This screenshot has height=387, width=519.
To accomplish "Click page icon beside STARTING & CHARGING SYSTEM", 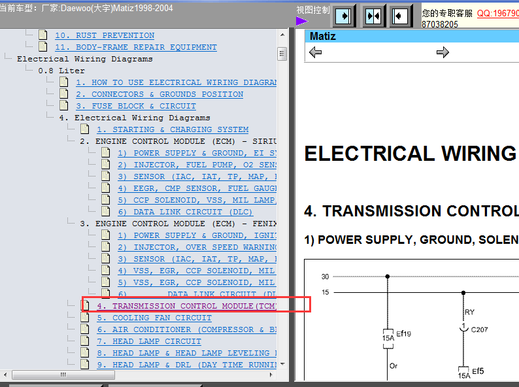I will 85,129.
